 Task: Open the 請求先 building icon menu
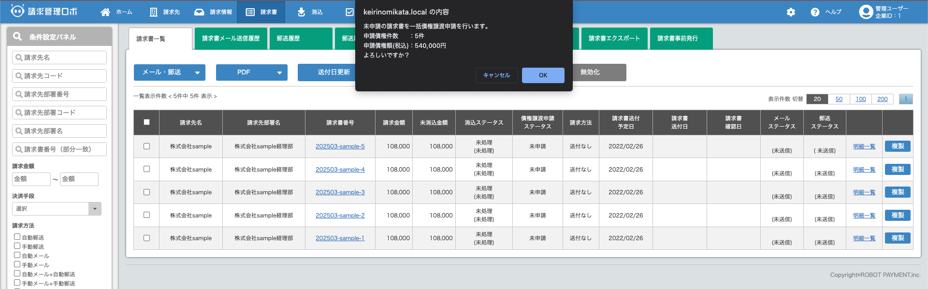pos(154,12)
